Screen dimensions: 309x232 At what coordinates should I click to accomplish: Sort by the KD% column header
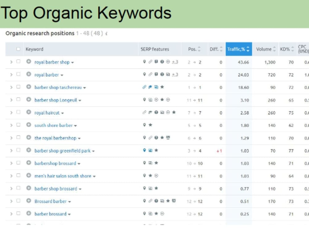287,49
